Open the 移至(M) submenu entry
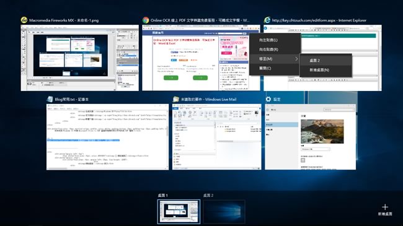This screenshot has height=226, width=403. (x=275, y=59)
